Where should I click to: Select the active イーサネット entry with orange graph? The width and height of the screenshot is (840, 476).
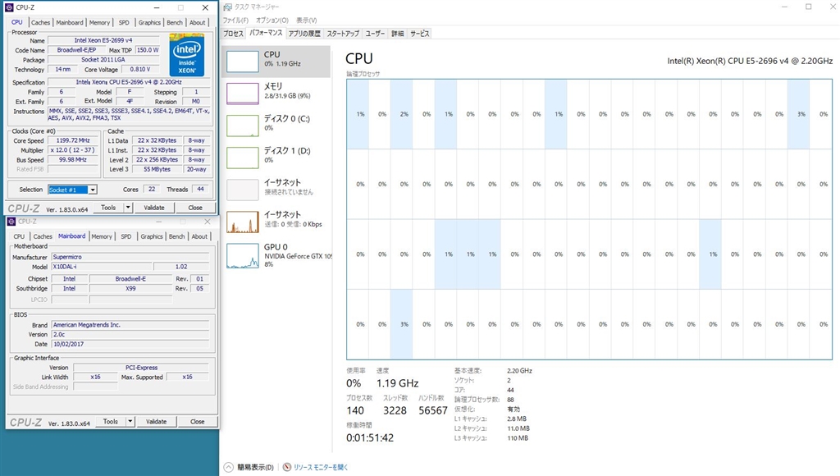point(276,222)
